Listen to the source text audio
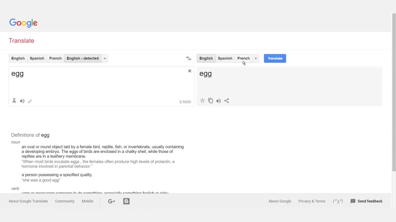The width and height of the screenshot is (396, 222). [22, 101]
